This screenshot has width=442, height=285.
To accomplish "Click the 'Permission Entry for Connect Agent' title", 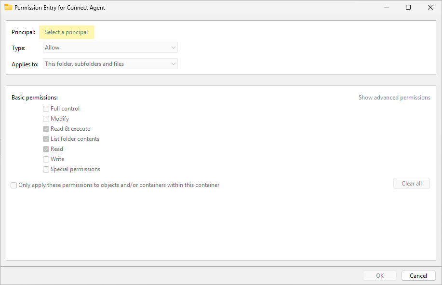I will 60,8.
